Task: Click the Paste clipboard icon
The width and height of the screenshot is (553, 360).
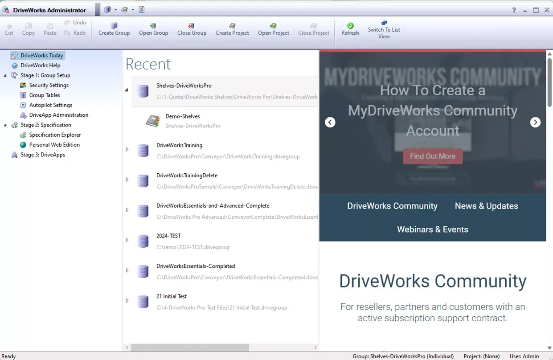Action: pos(50,26)
